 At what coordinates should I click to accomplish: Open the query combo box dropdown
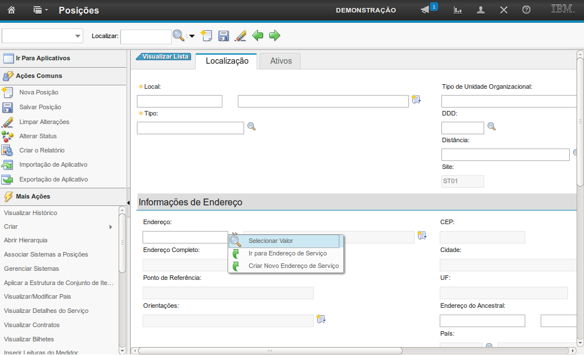78,36
